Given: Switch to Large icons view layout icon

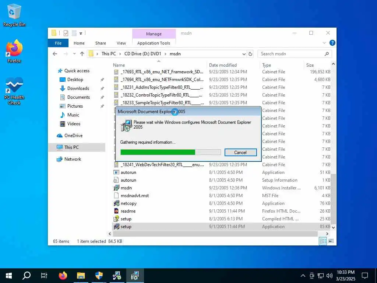Looking at the screenshot, I should 331,241.
